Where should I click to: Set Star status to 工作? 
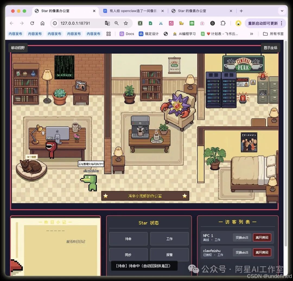tap(170, 239)
